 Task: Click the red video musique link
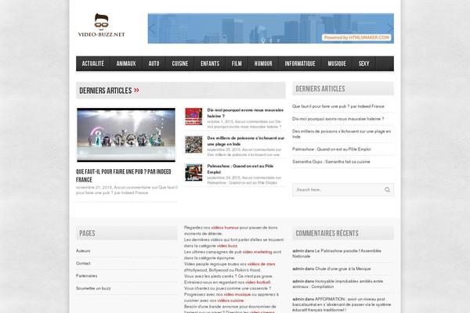(237, 294)
